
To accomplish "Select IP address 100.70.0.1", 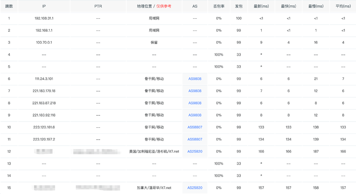I will 44,42.
